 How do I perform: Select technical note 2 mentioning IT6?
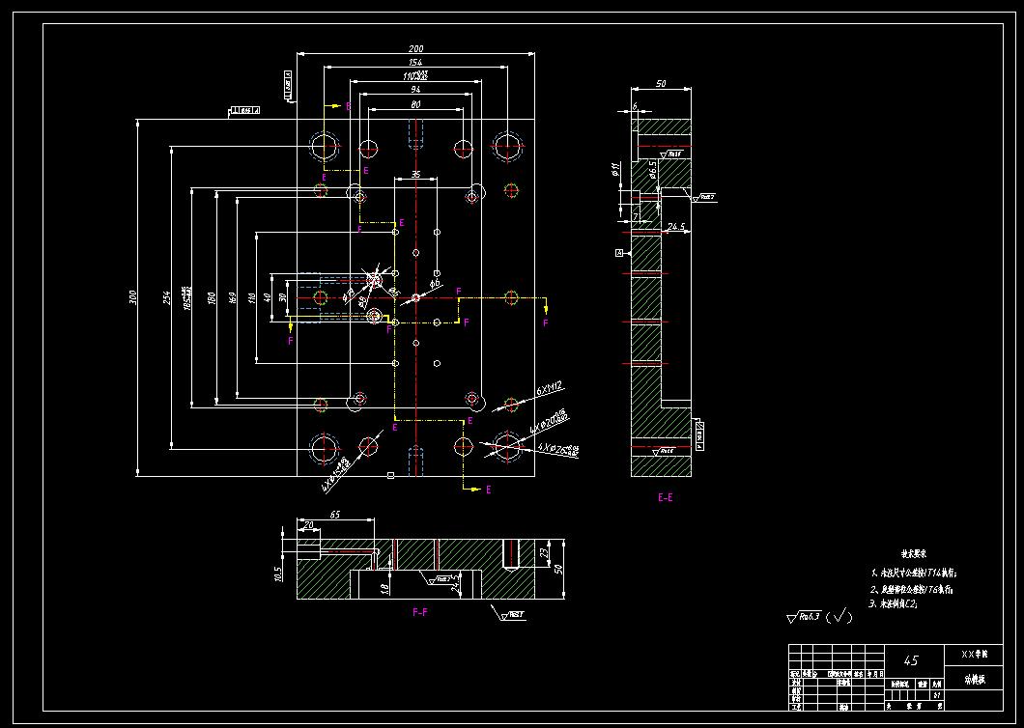(913, 590)
